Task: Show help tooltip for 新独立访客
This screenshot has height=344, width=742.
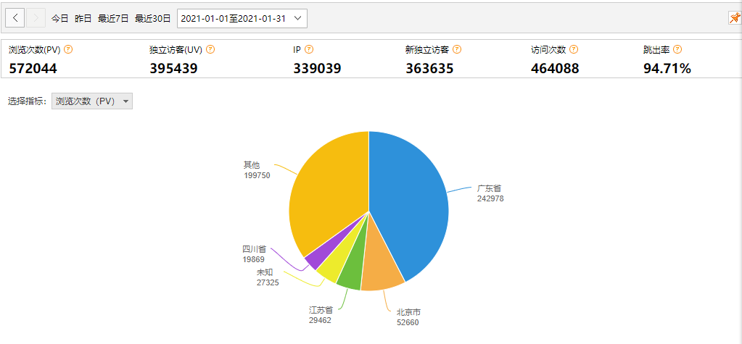Action: 457,49
